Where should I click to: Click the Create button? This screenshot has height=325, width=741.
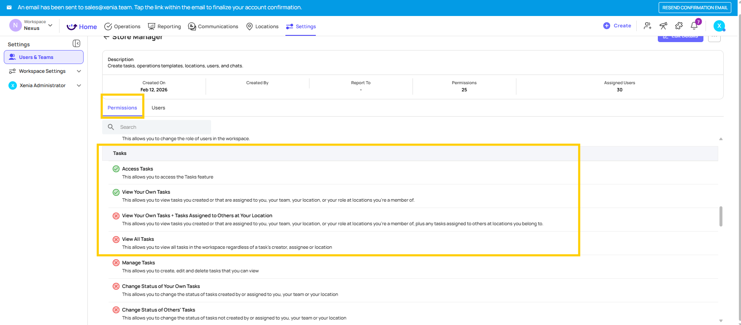pyautogui.click(x=617, y=26)
